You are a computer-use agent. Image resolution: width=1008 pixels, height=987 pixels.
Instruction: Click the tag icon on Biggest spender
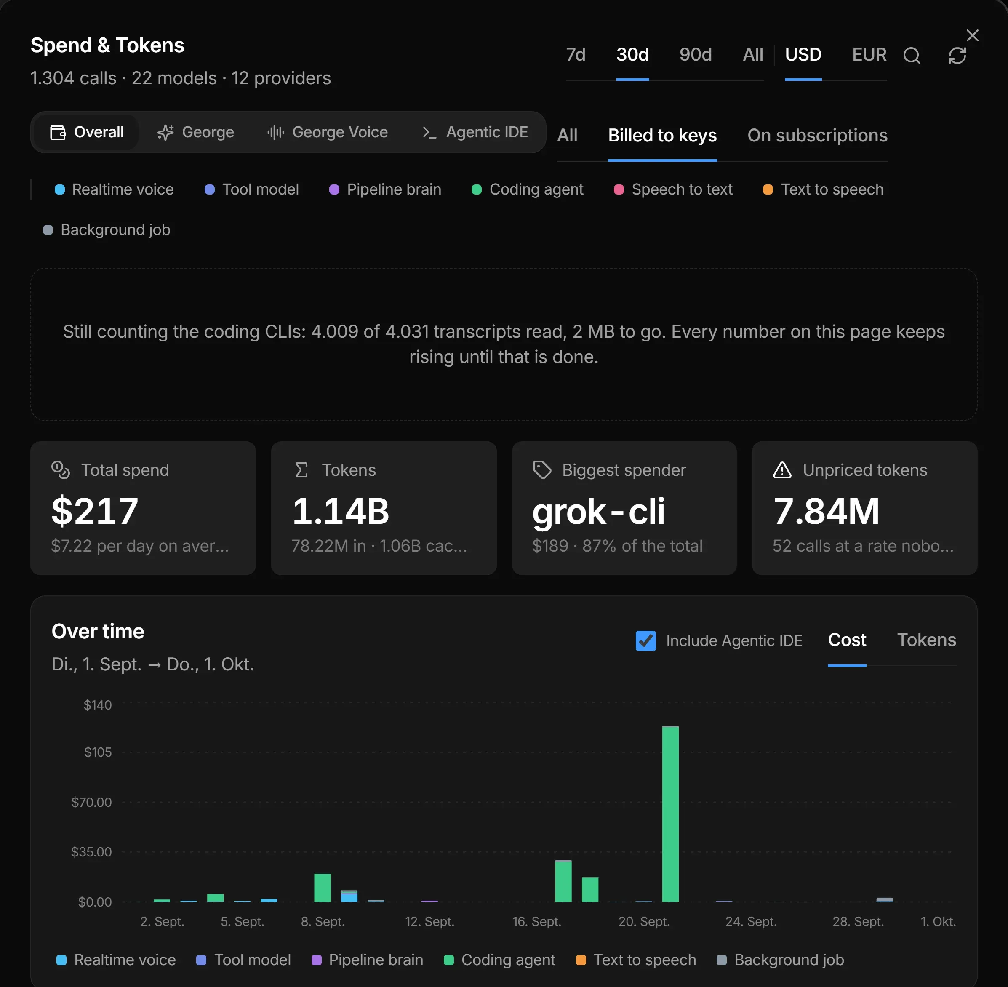click(x=541, y=469)
